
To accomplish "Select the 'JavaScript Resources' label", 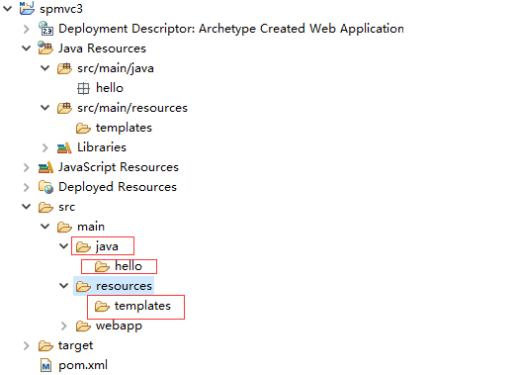I will tap(119, 167).
